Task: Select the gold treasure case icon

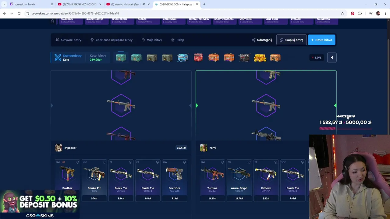Action: pyautogui.click(x=260, y=57)
